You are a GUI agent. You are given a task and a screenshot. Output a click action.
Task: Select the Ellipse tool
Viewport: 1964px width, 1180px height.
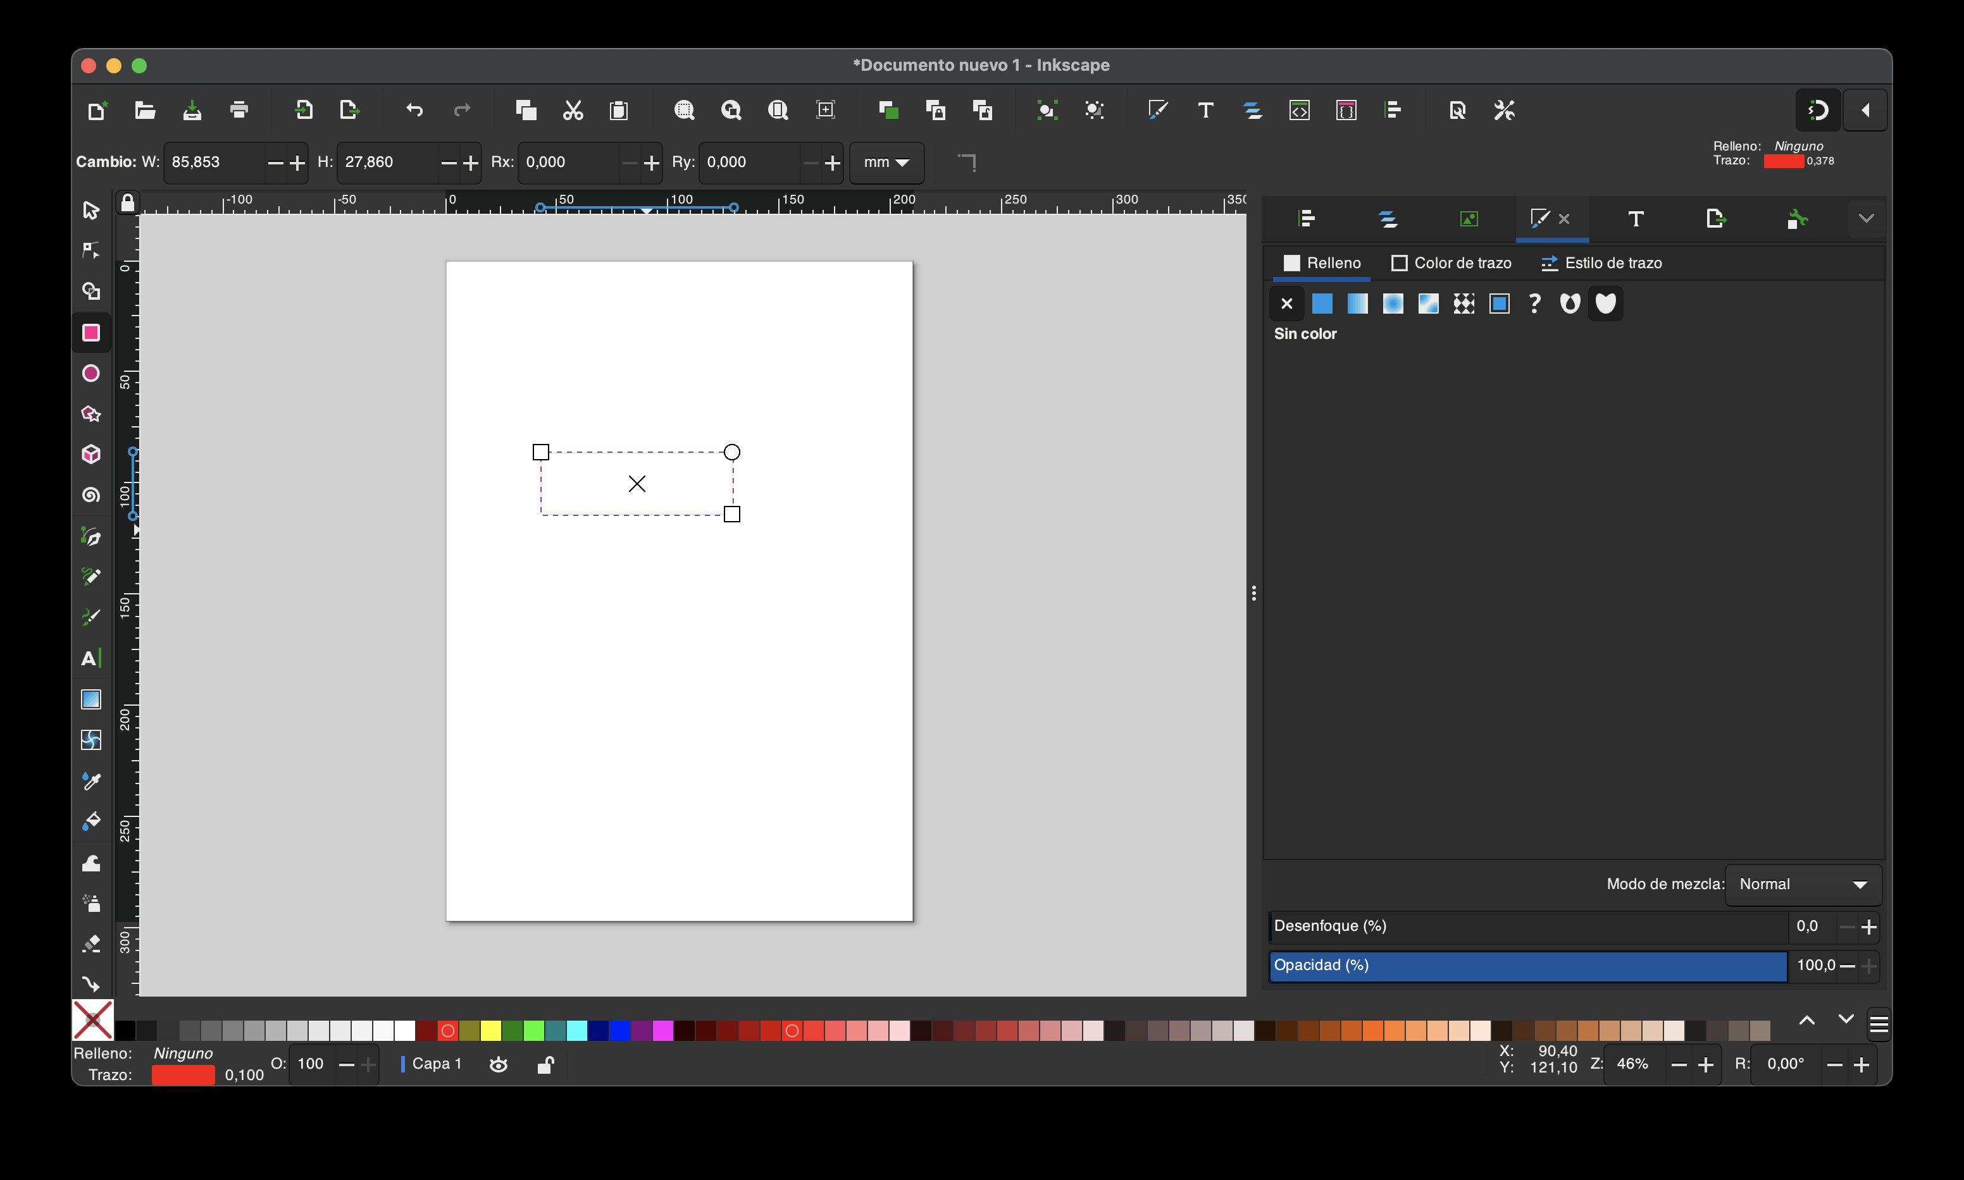pos(90,373)
